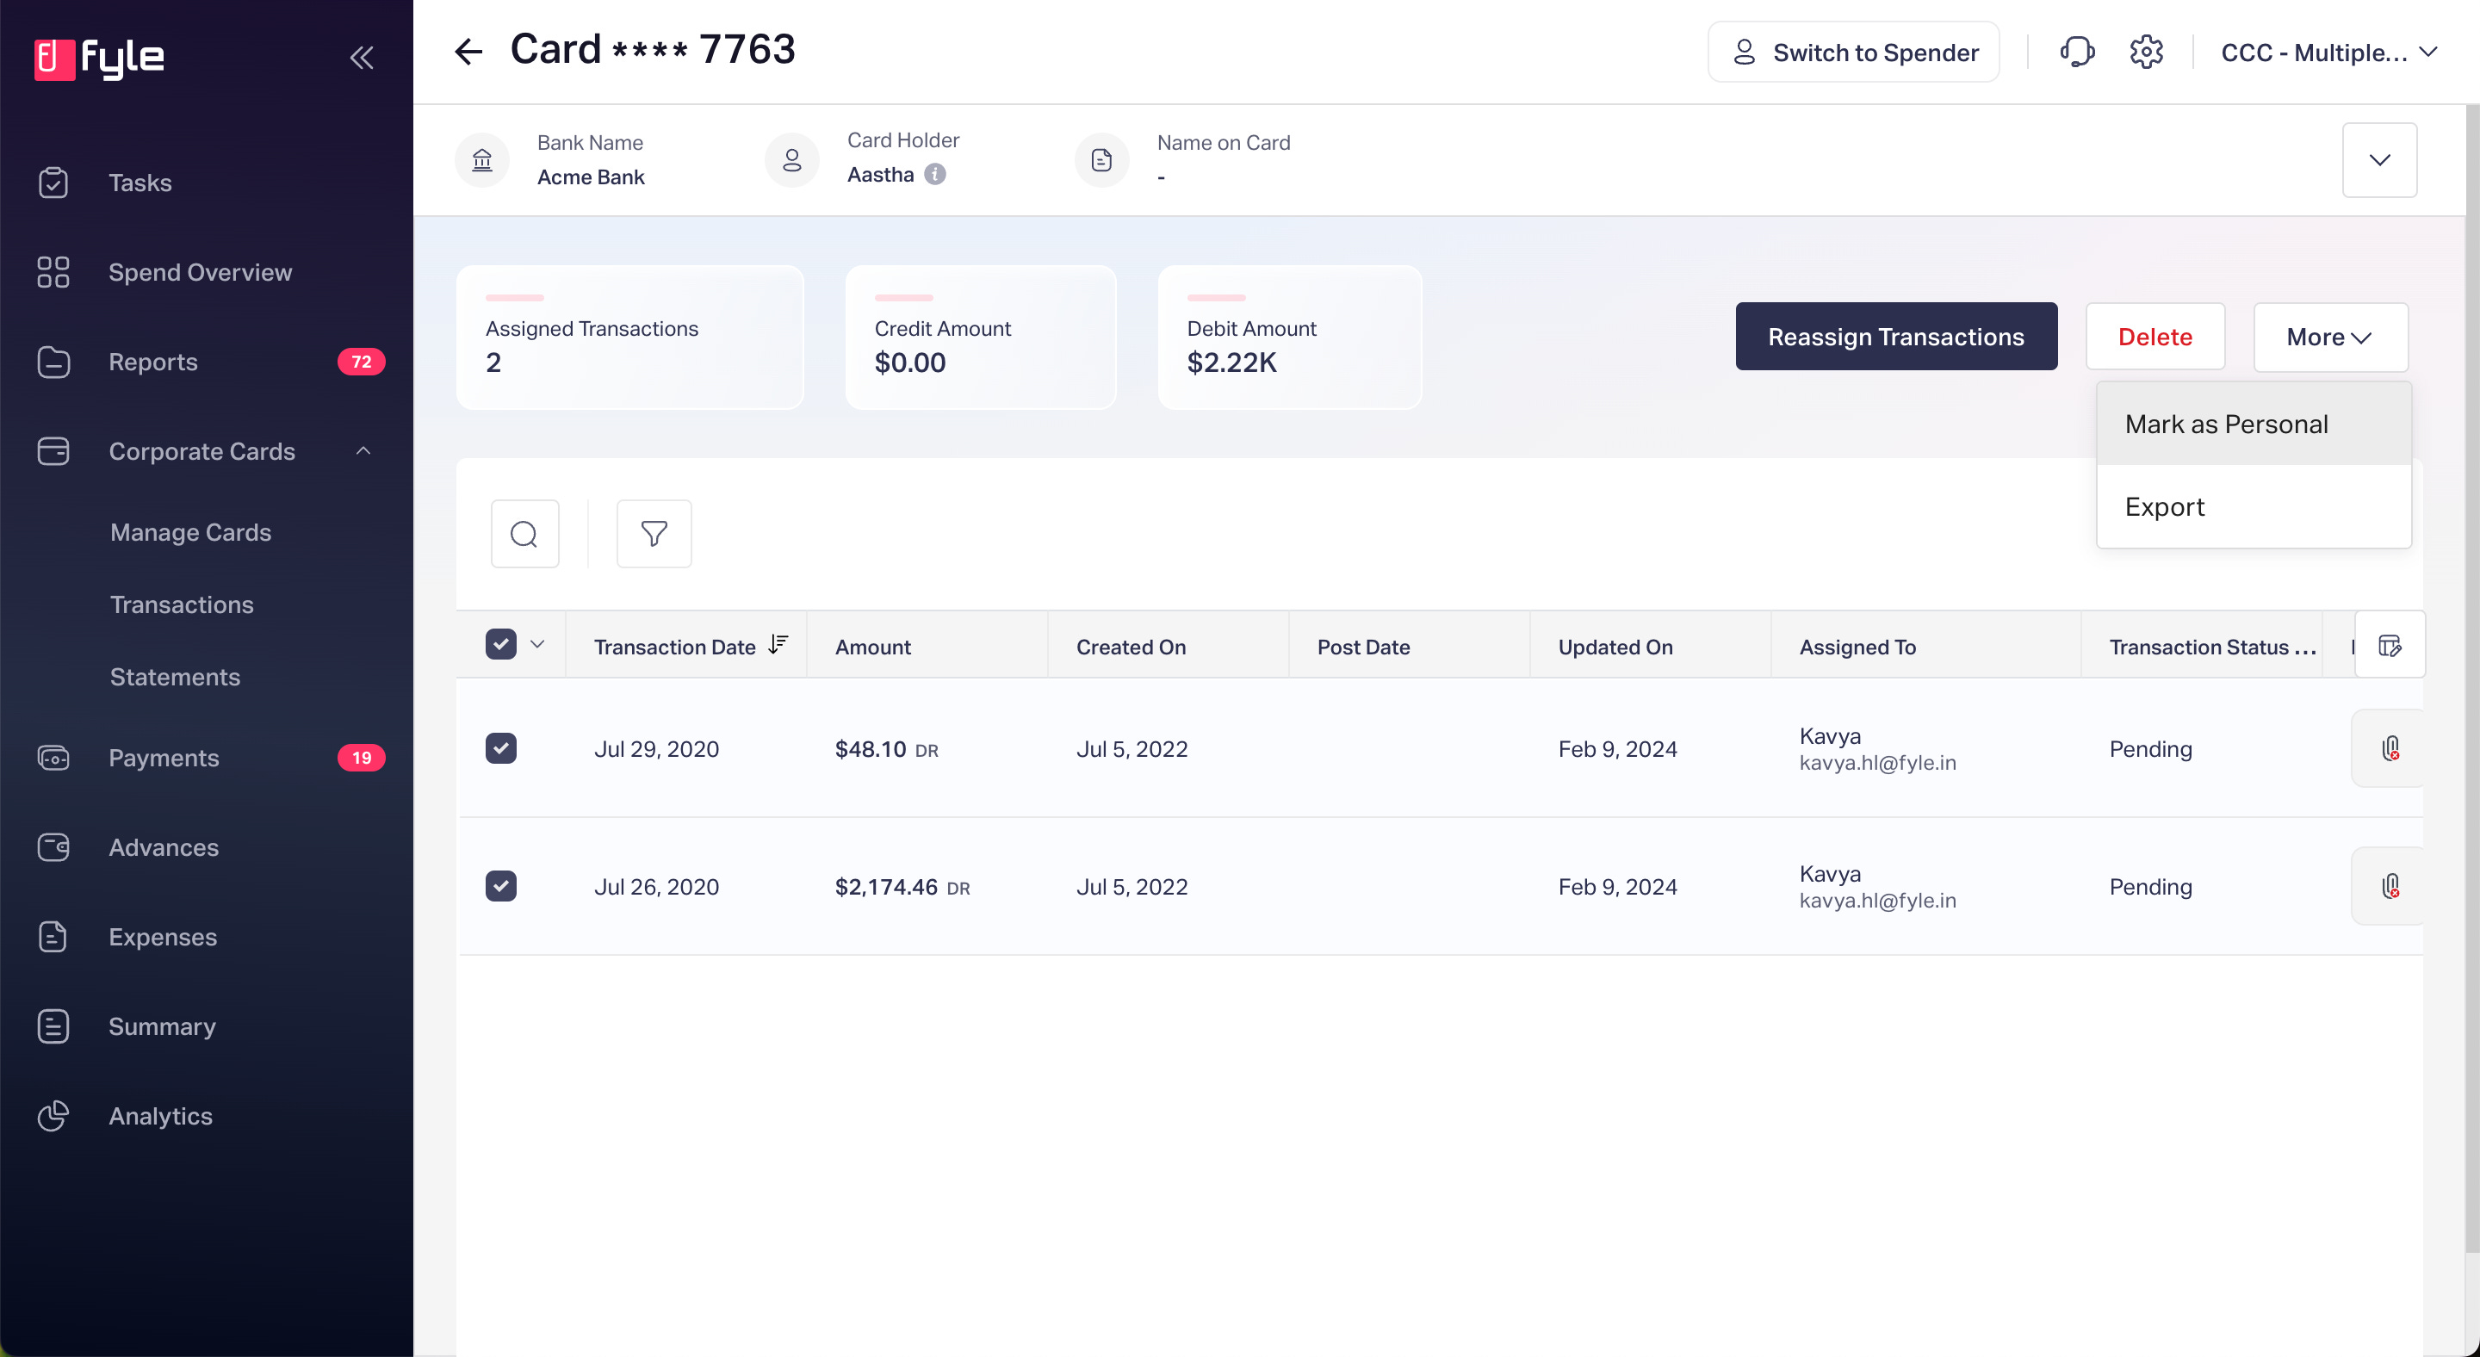Collapse the Corporate Cards sidebar section
This screenshot has width=2480, height=1357.
pos(363,451)
